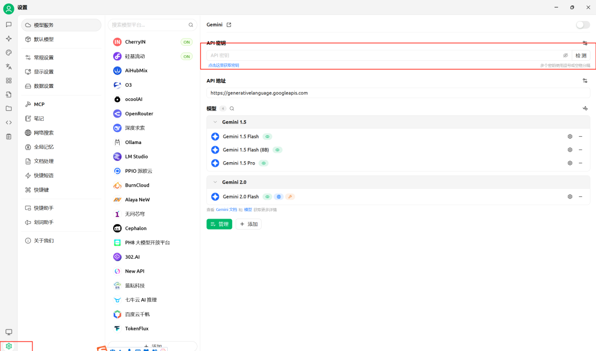The width and height of the screenshot is (596, 351).
Task: Open the chat assistant sidebar icon
Action: coord(9,25)
